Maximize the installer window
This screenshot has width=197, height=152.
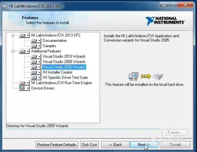pyautogui.click(x=173, y=5)
